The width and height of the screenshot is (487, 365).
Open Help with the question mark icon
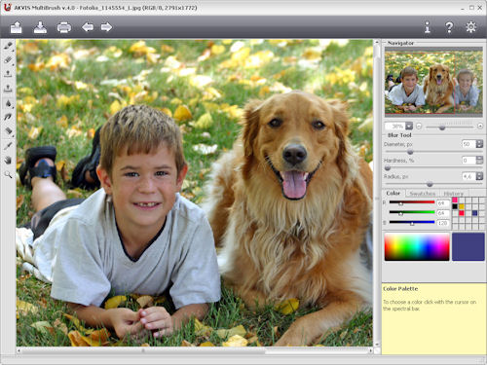point(449,27)
